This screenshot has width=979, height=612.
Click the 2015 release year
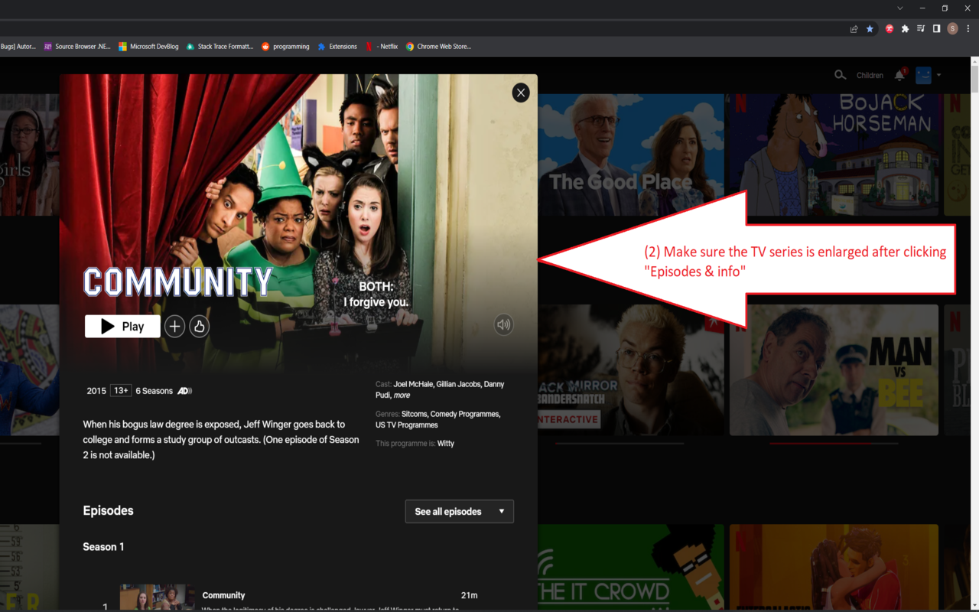tap(96, 391)
